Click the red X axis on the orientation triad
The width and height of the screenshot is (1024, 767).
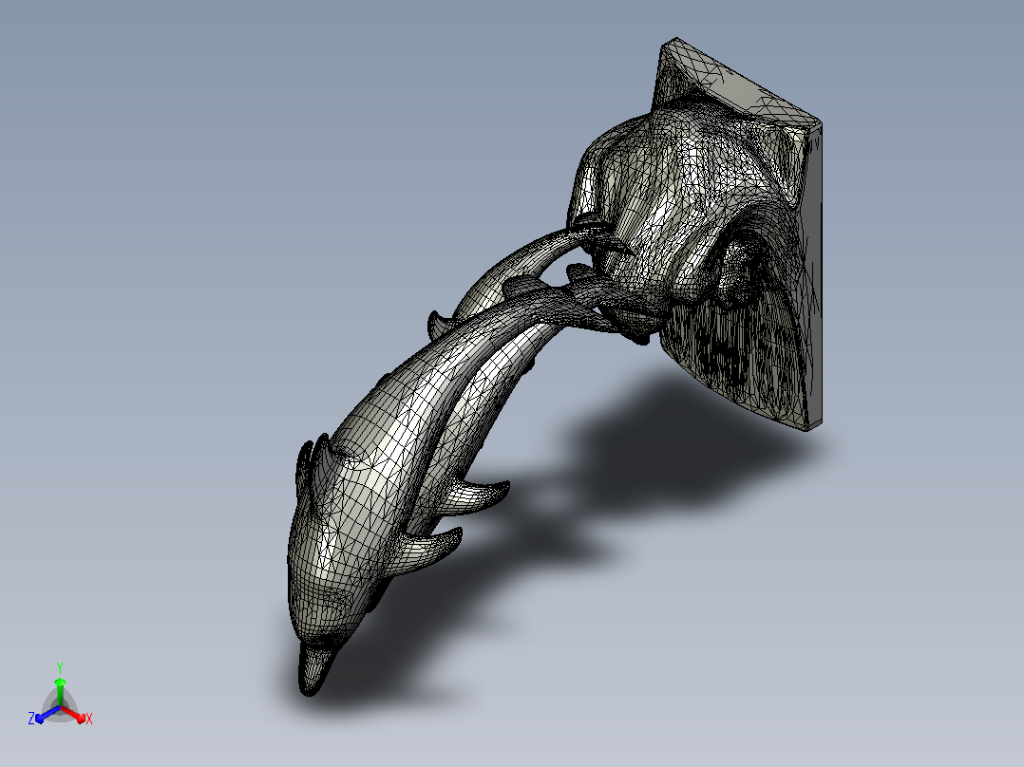click(74, 714)
